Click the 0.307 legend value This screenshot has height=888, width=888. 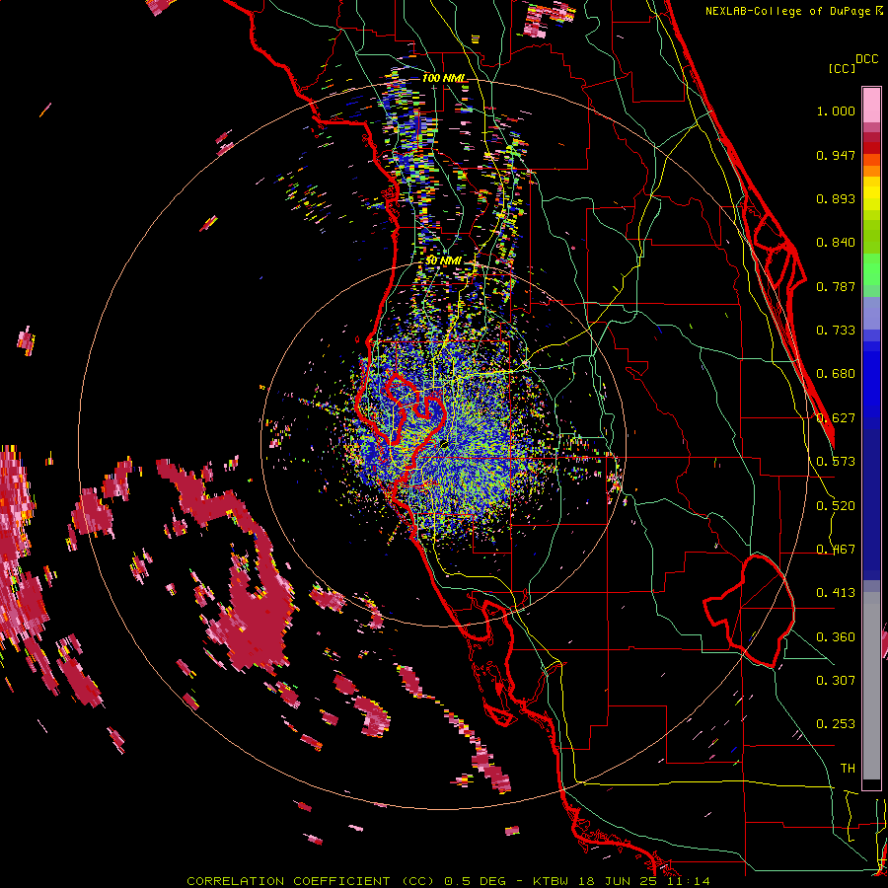click(836, 681)
